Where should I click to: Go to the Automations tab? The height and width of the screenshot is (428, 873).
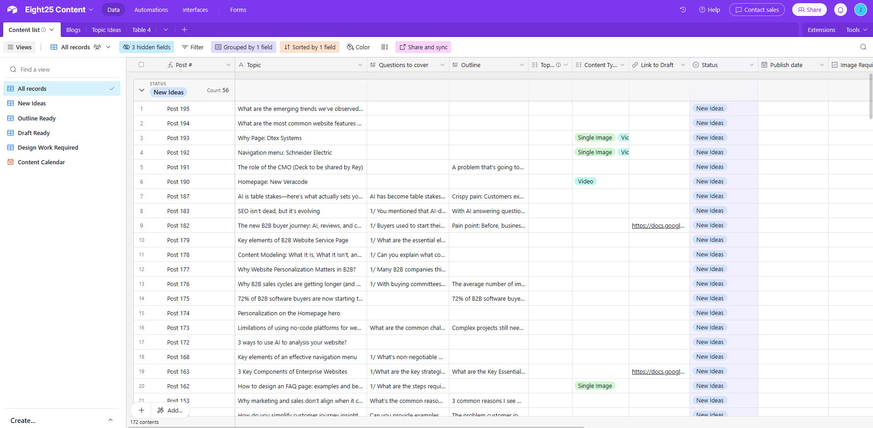[x=151, y=10]
